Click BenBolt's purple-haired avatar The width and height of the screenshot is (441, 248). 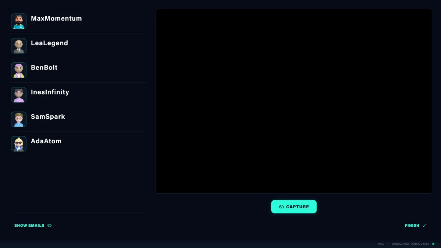coord(19,70)
